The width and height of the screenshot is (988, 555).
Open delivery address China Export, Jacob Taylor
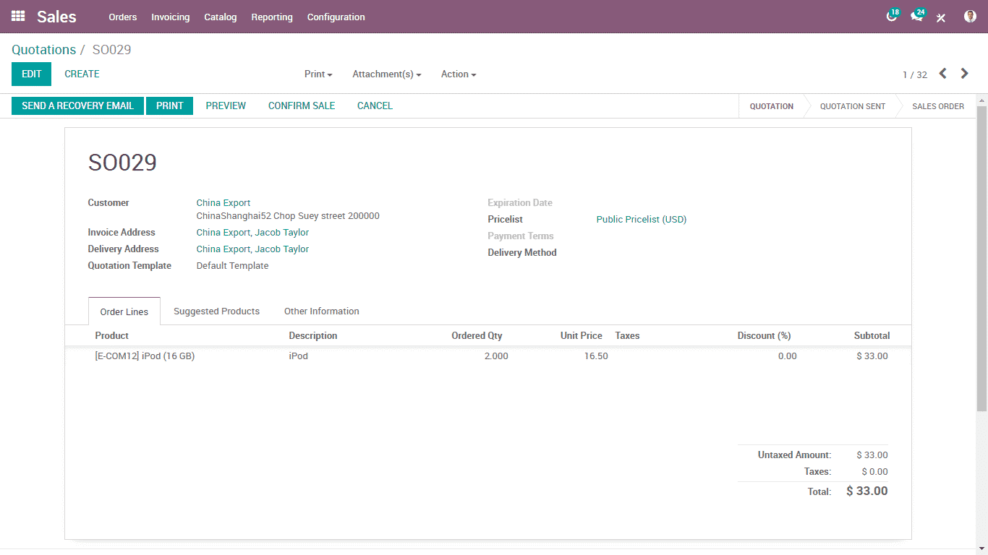tap(252, 249)
